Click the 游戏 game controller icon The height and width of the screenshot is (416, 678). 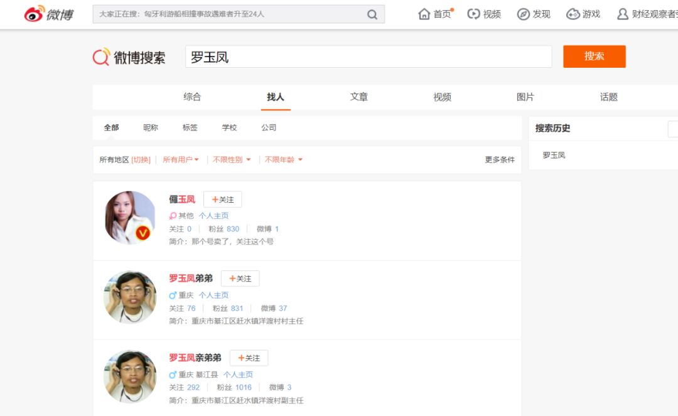[x=572, y=13]
